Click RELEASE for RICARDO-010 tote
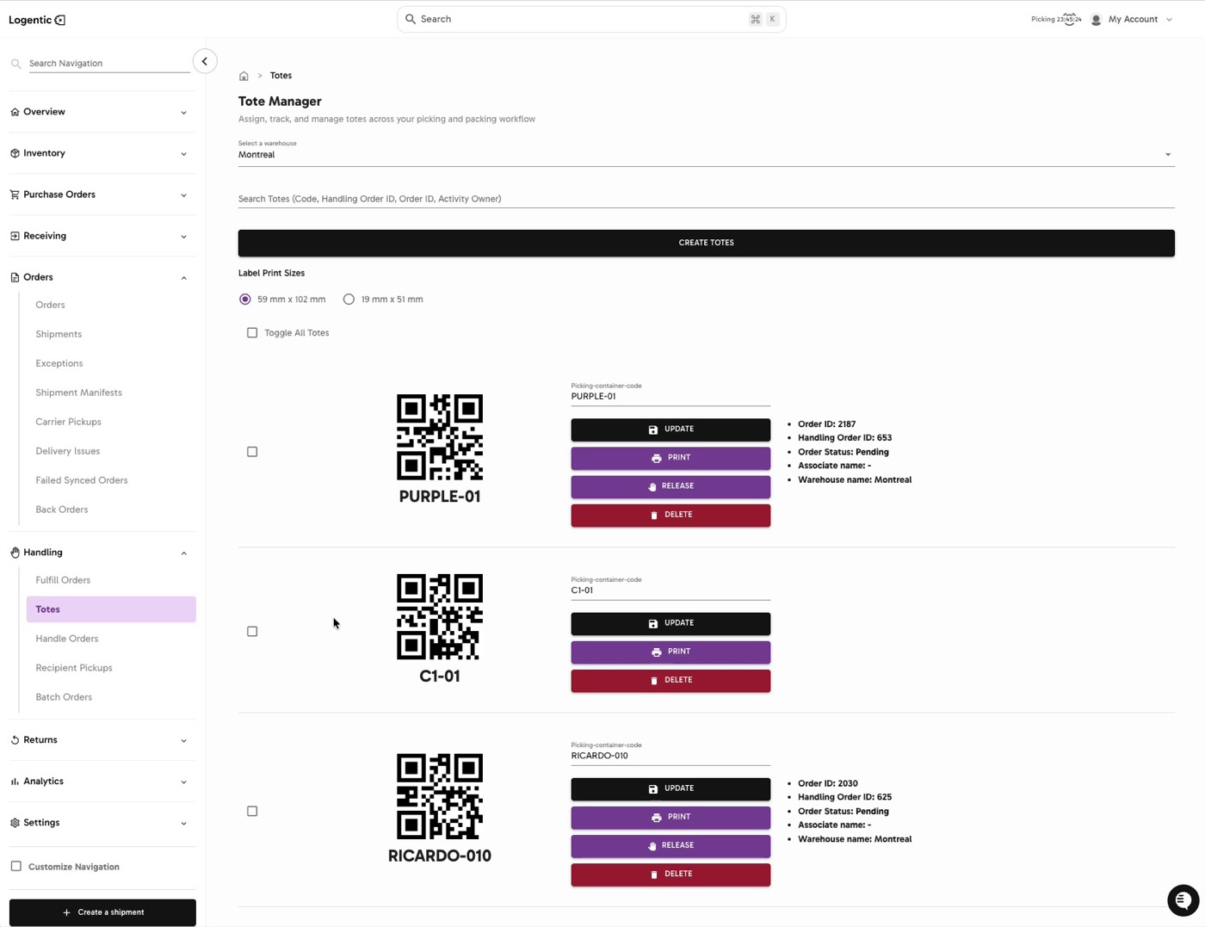The height and width of the screenshot is (927, 1205). point(670,846)
